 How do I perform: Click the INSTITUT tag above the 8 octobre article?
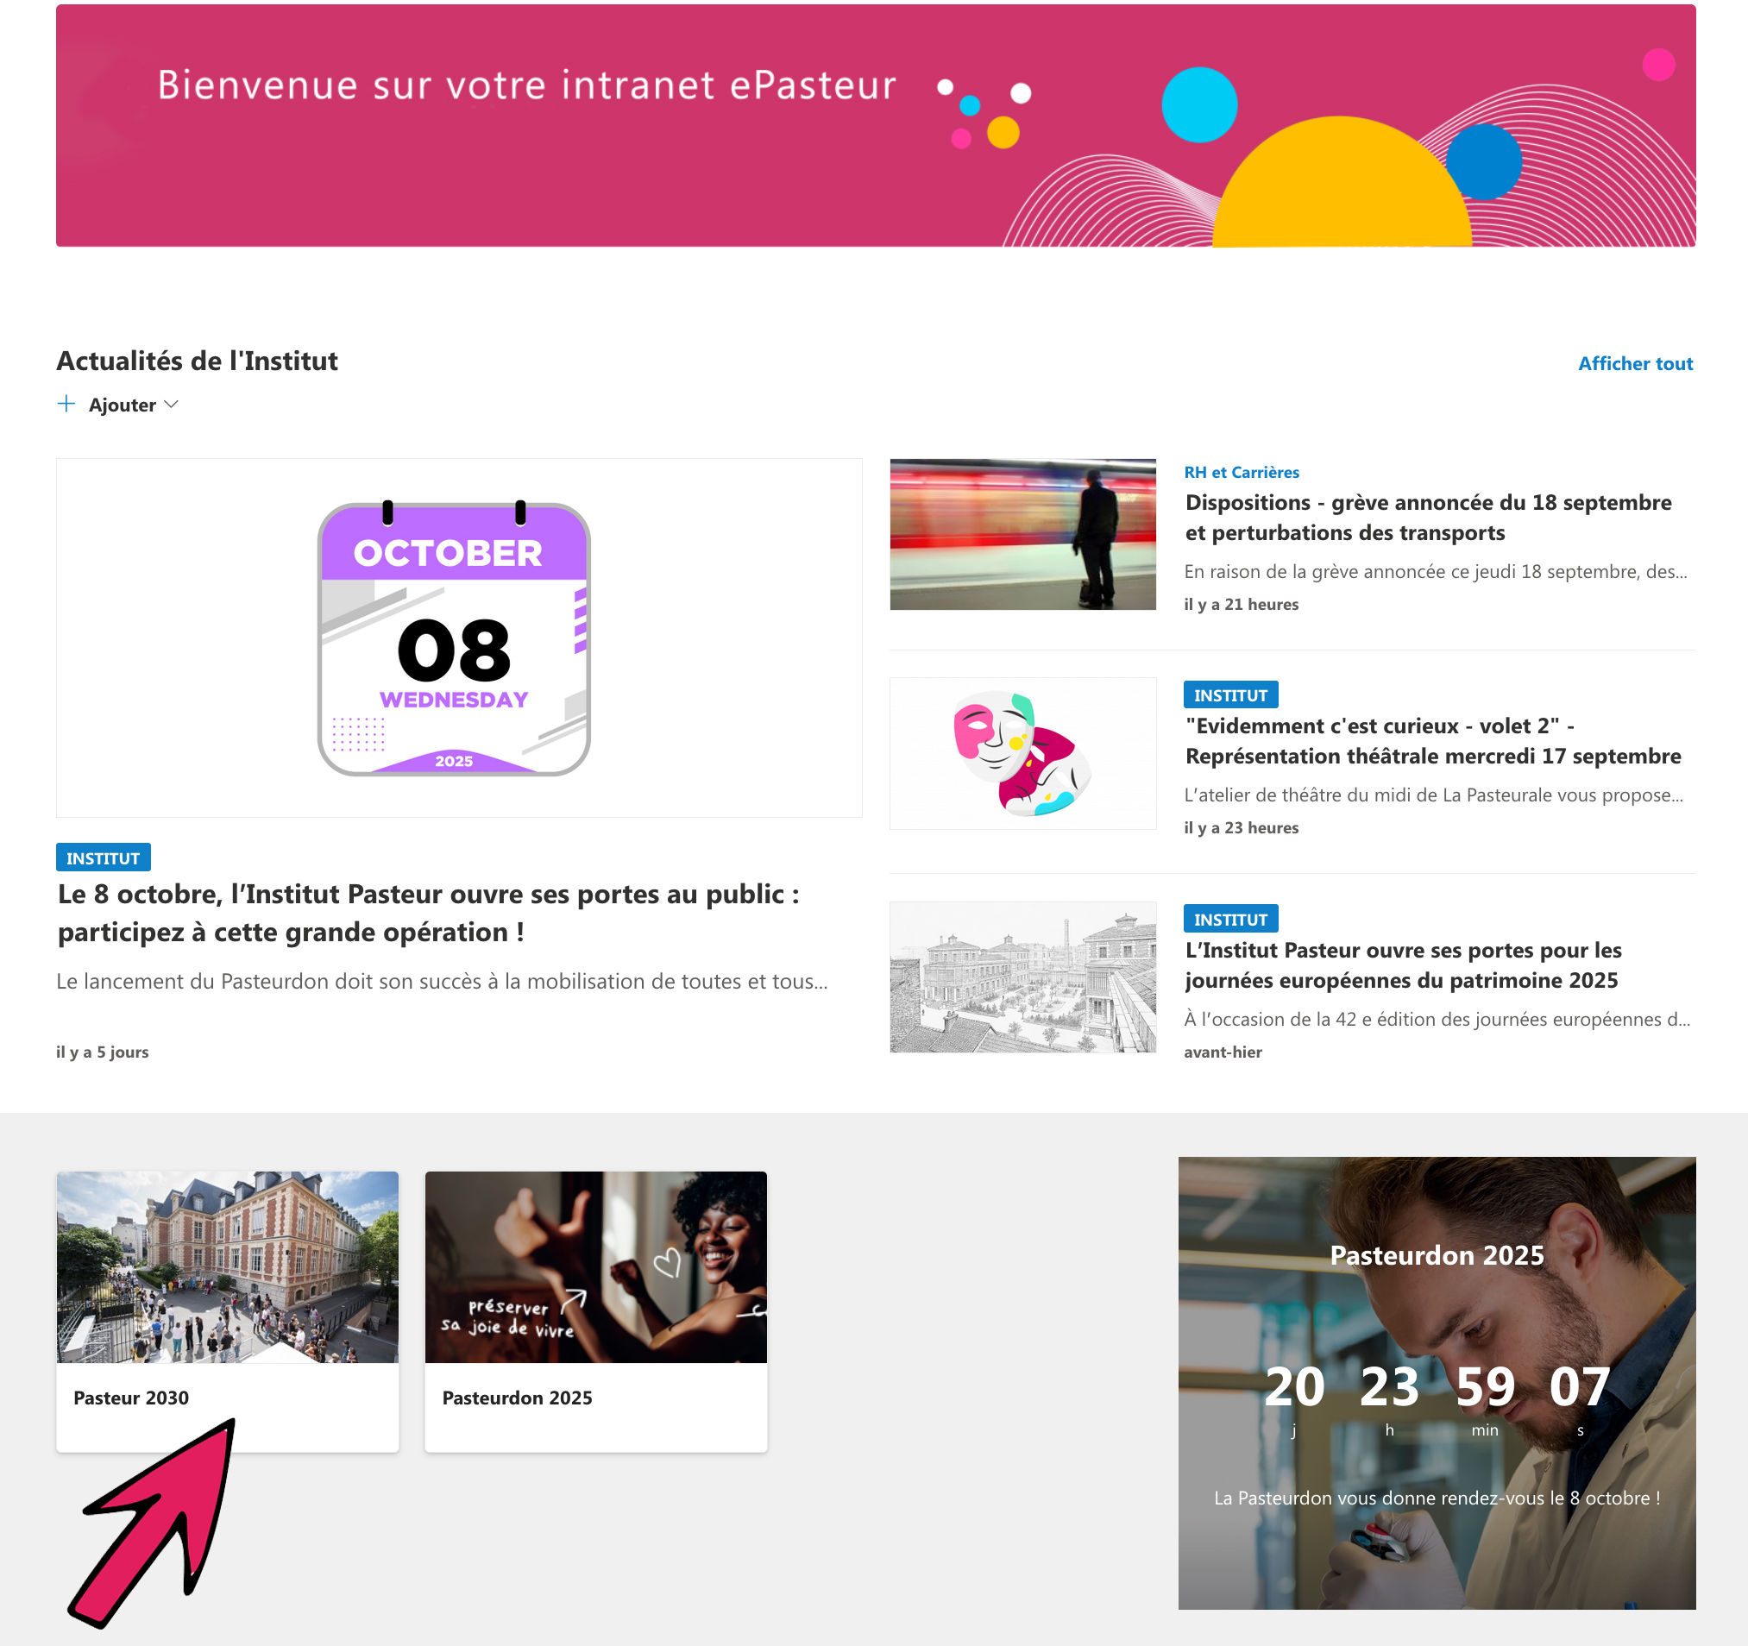(103, 858)
